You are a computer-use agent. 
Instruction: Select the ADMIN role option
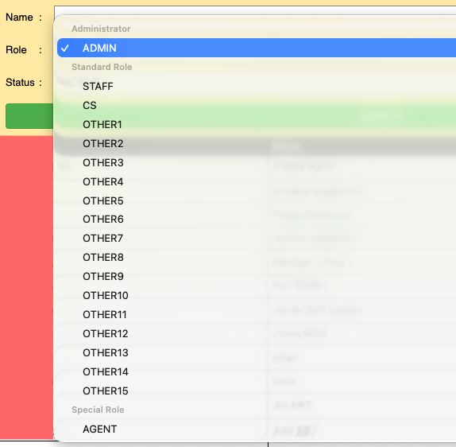(257, 48)
